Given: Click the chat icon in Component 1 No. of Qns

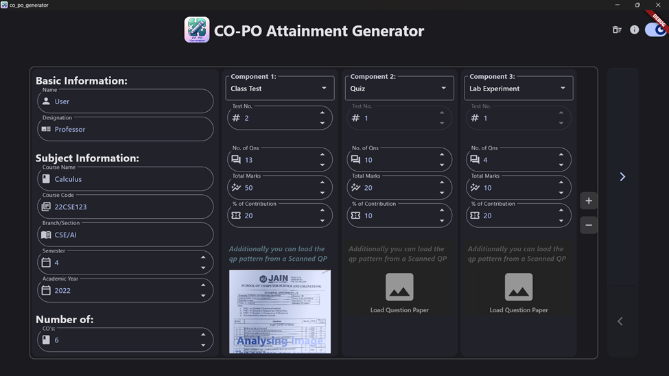Looking at the screenshot, I should 236,160.
